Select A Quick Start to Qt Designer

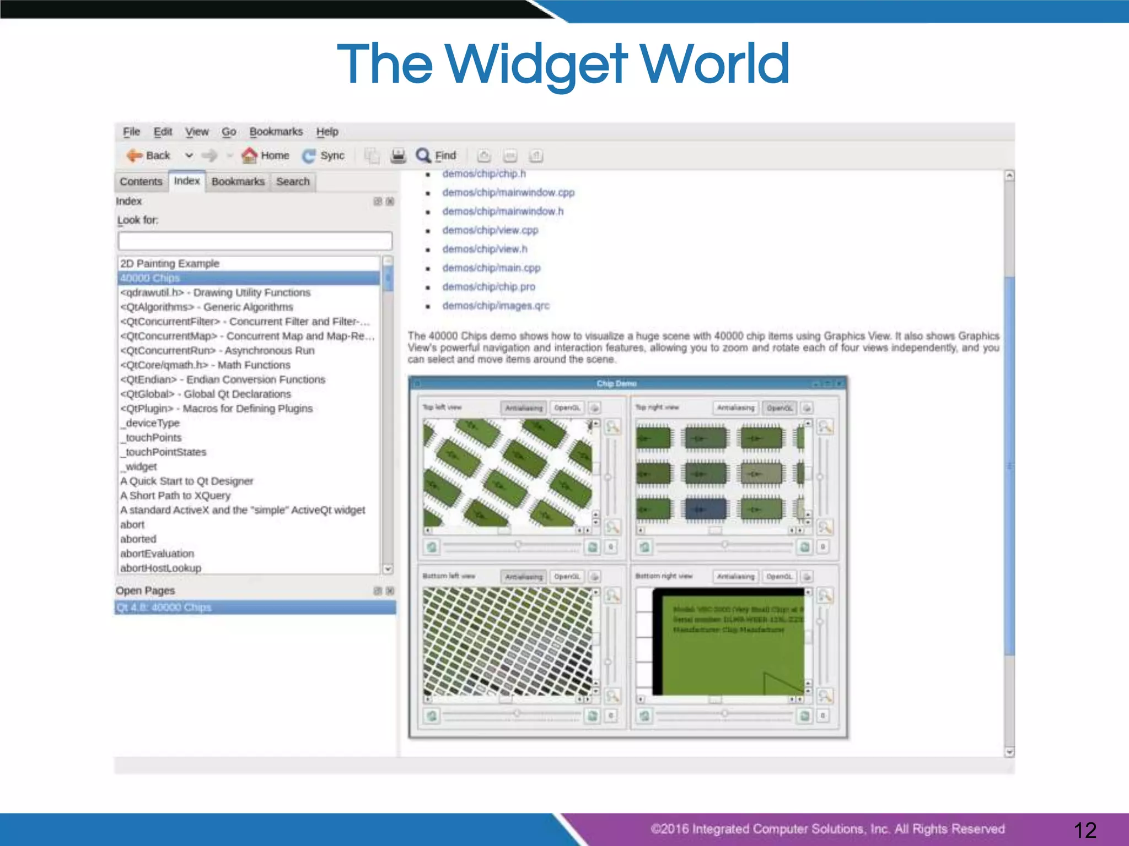[249, 481]
